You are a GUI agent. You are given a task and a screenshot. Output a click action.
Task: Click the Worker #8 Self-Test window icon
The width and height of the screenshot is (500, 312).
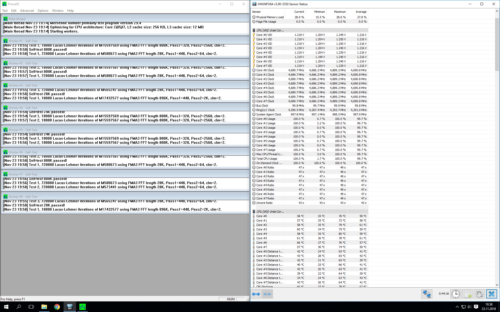pos(5,197)
